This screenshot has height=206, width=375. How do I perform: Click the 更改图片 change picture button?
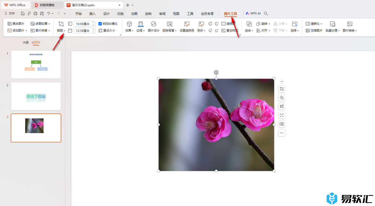[16, 24]
